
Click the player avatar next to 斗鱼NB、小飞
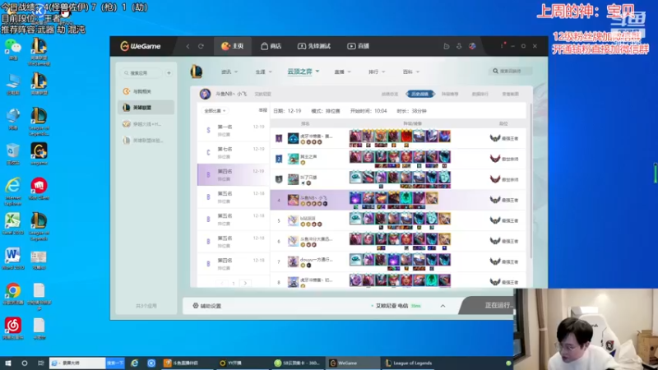205,94
